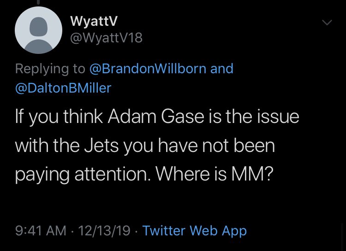Click the 12/13/19 date text
The width and height of the screenshot is (346, 251).
105,230
